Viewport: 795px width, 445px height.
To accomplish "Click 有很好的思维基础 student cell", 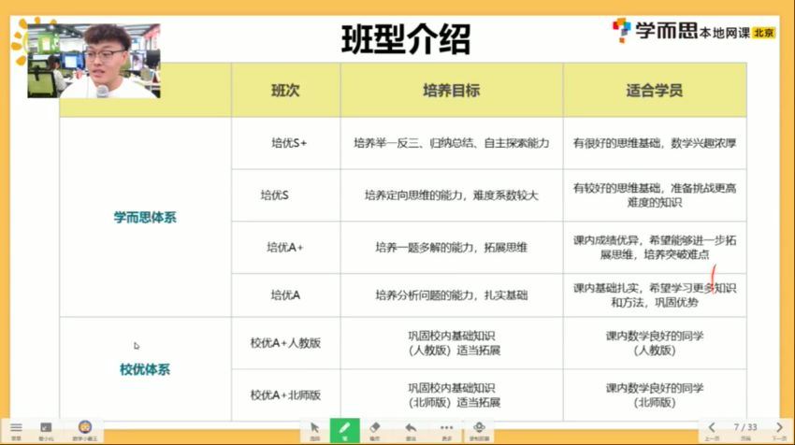I will 654,143.
